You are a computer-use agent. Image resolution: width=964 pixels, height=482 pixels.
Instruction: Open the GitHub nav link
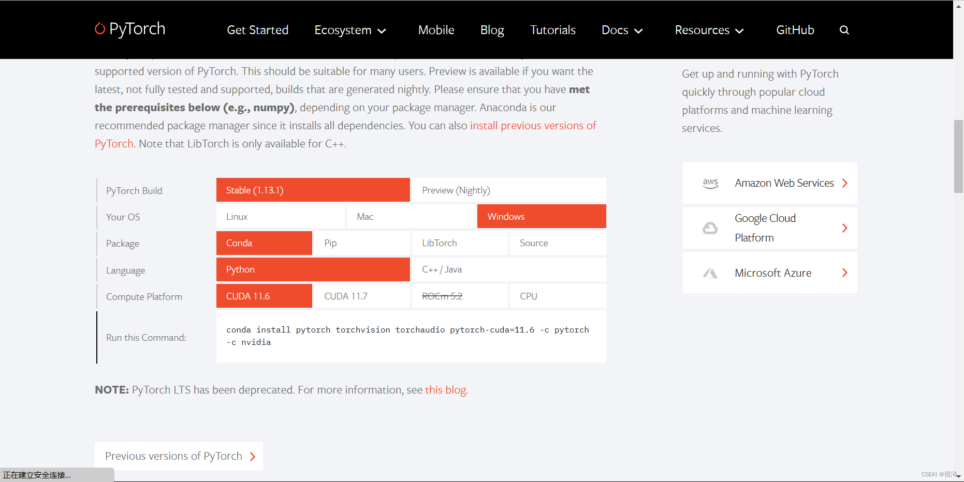tap(795, 30)
